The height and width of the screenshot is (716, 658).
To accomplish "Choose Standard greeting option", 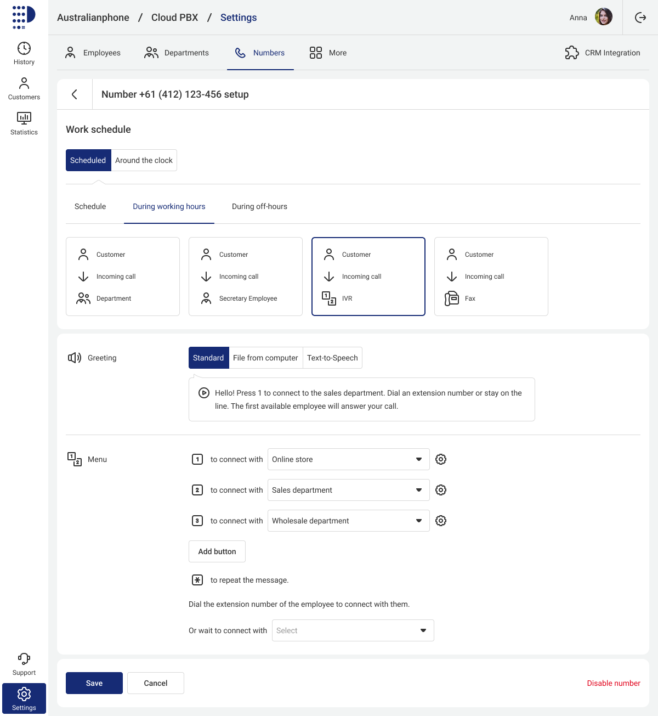I will click(208, 358).
